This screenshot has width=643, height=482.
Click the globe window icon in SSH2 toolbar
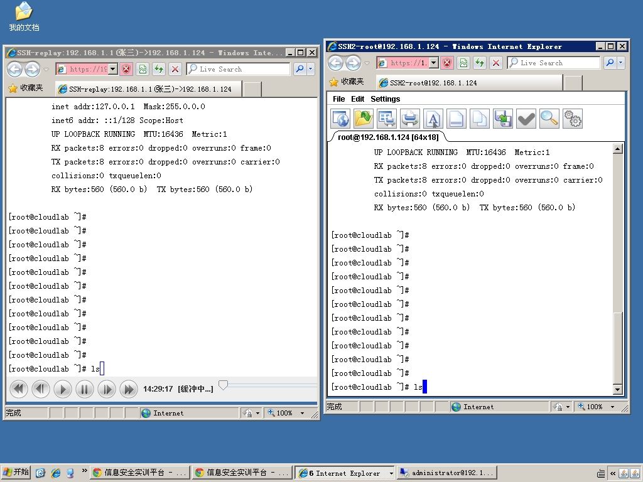340,119
